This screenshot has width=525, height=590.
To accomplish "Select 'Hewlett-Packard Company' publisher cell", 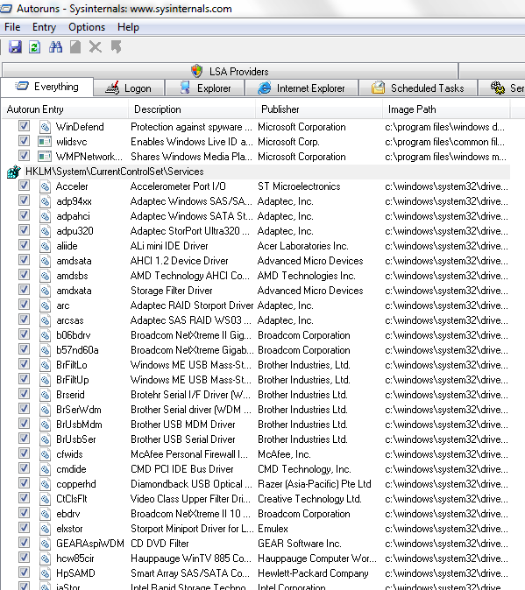I will click(x=313, y=573).
